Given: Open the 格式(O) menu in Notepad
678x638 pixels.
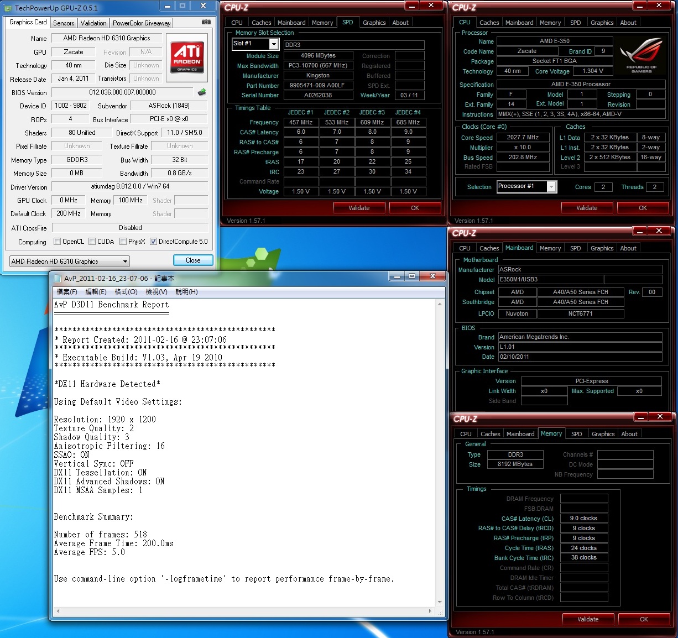Looking at the screenshot, I should (x=126, y=291).
